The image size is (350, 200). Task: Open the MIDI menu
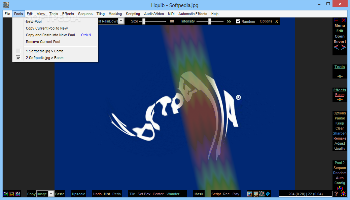(x=171, y=14)
